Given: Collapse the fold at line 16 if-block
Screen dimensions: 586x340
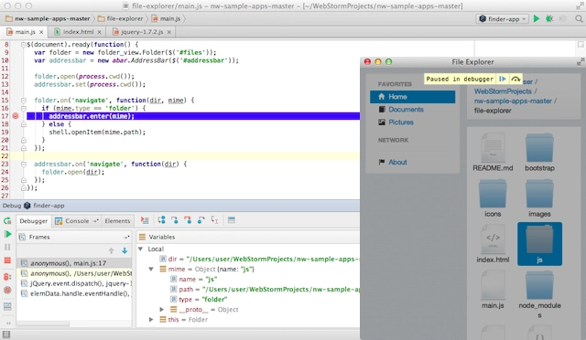Looking at the screenshot, I should 23,108.
